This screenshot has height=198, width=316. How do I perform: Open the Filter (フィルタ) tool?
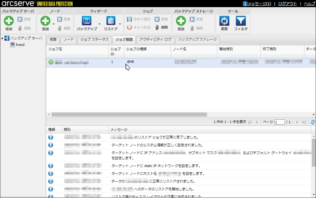(241, 21)
